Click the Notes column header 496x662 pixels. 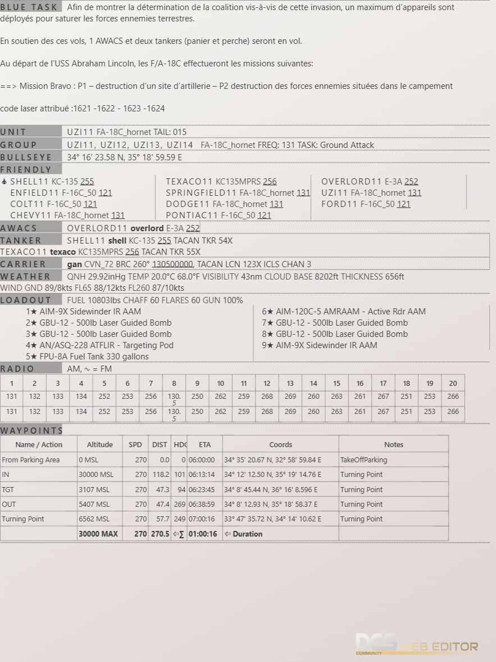click(394, 444)
